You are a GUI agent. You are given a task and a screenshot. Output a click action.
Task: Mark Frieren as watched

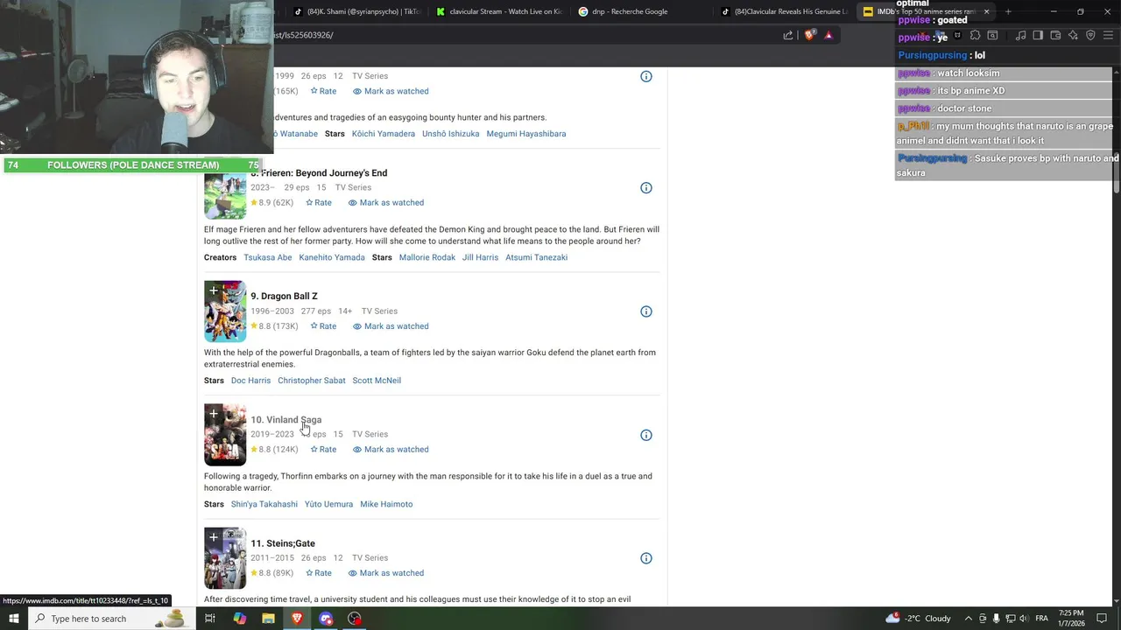point(386,203)
